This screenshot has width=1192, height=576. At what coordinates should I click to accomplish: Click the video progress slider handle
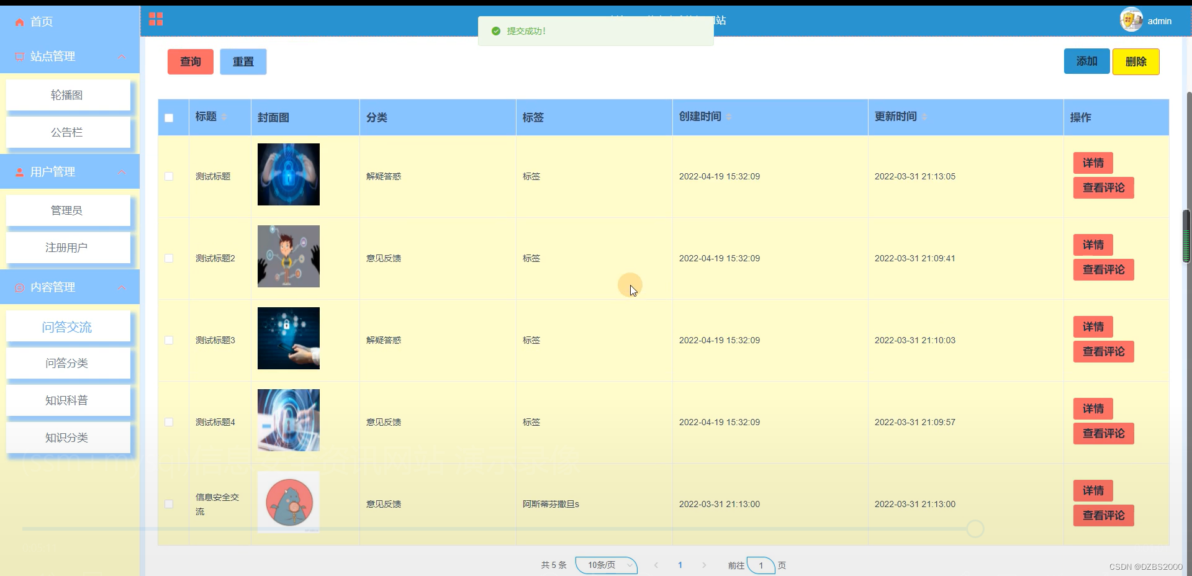(975, 529)
